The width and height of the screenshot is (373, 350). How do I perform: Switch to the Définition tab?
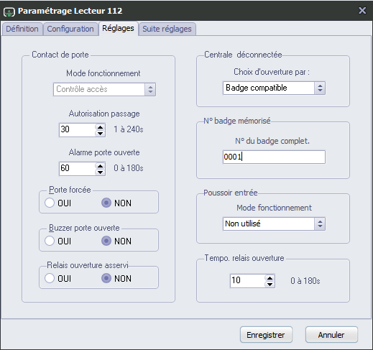coord(22,29)
